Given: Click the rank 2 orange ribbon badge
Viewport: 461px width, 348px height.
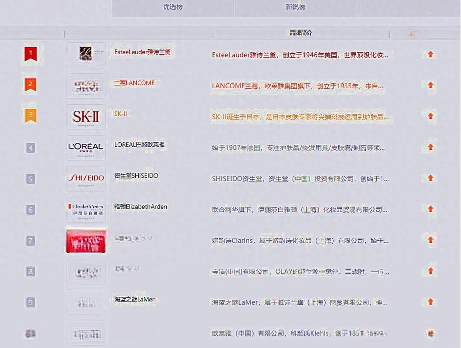Looking at the screenshot, I should tap(31, 85).
